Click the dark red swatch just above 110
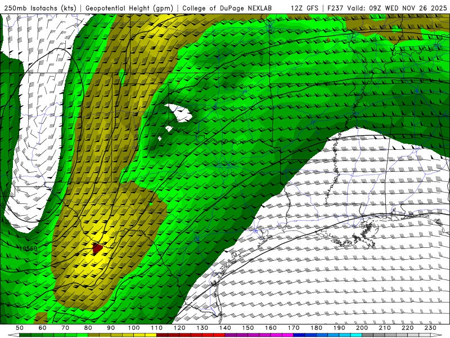 [162, 335]
